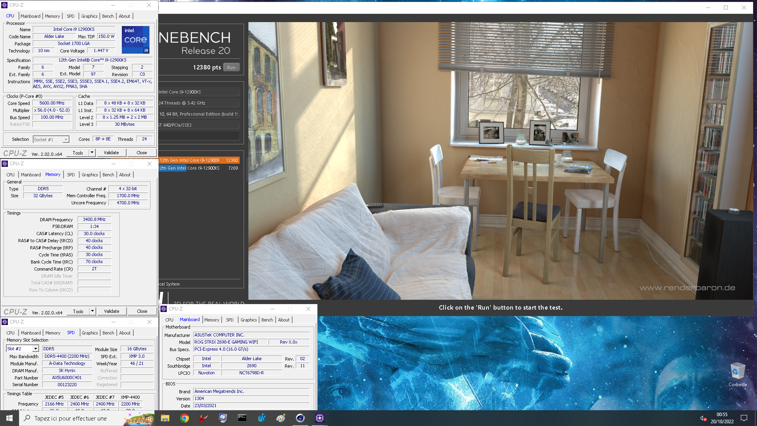Open SPD tab in Memory window
This screenshot has width=757, height=426.
(x=71, y=175)
